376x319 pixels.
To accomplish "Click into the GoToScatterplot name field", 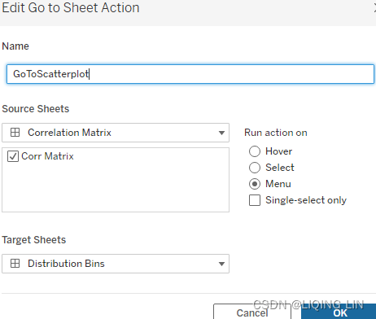I will (x=190, y=74).
